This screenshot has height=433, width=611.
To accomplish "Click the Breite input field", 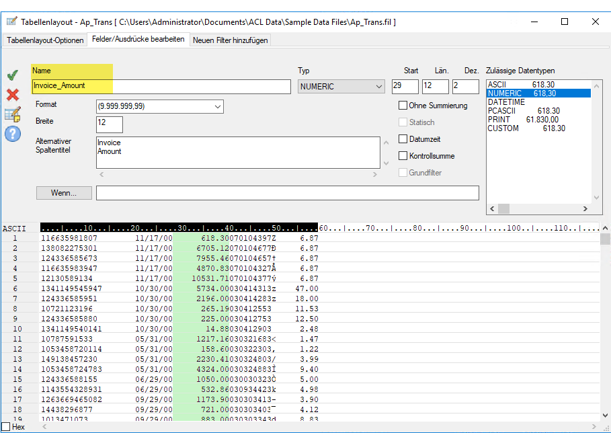I will click(x=110, y=124).
